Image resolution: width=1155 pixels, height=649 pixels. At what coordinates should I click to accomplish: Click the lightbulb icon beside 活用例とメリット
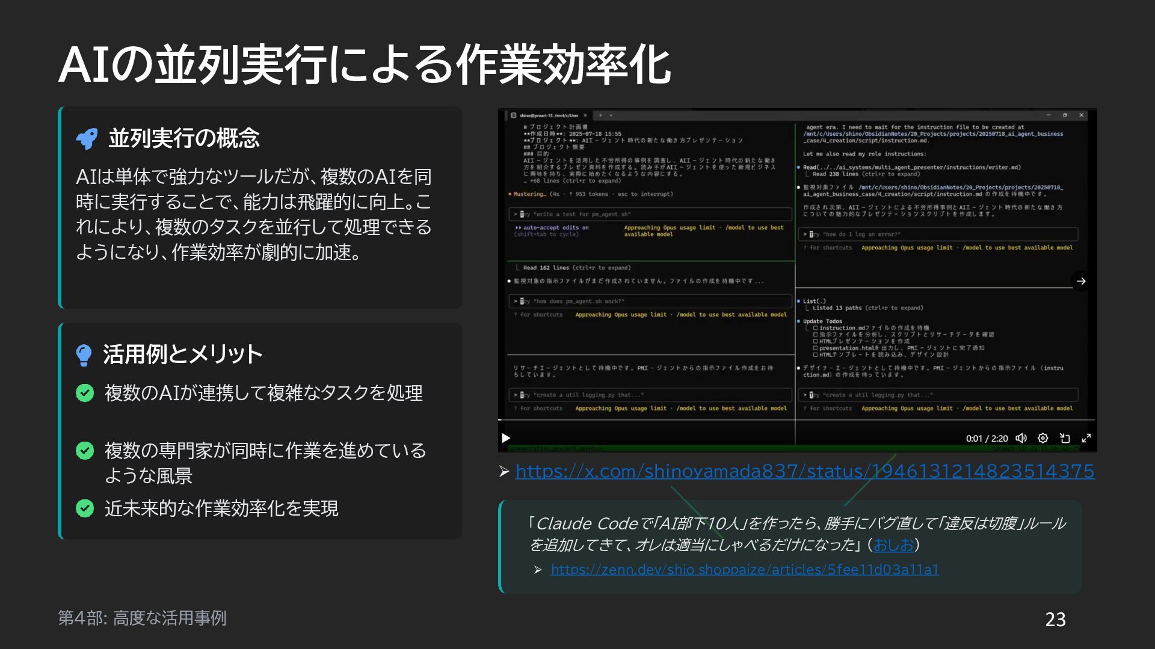[x=84, y=355]
